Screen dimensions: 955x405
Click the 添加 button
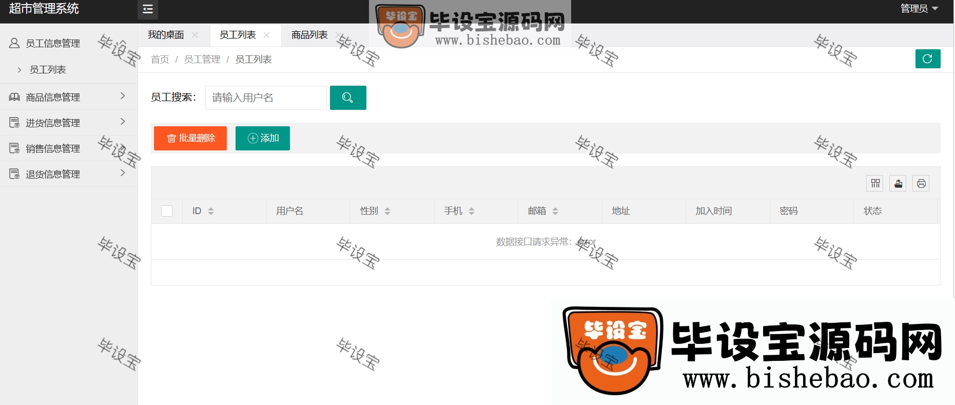pyautogui.click(x=263, y=138)
